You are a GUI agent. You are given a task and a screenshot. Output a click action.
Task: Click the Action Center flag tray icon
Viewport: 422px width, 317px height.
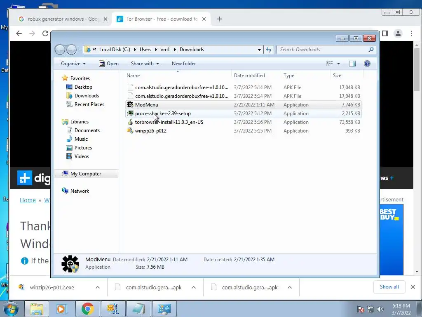click(360, 309)
